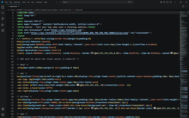This screenshot has width=189, height=118.
Task: Click 'html{scroll-behavior:smooth}' code line
Action: click(33, 42)
